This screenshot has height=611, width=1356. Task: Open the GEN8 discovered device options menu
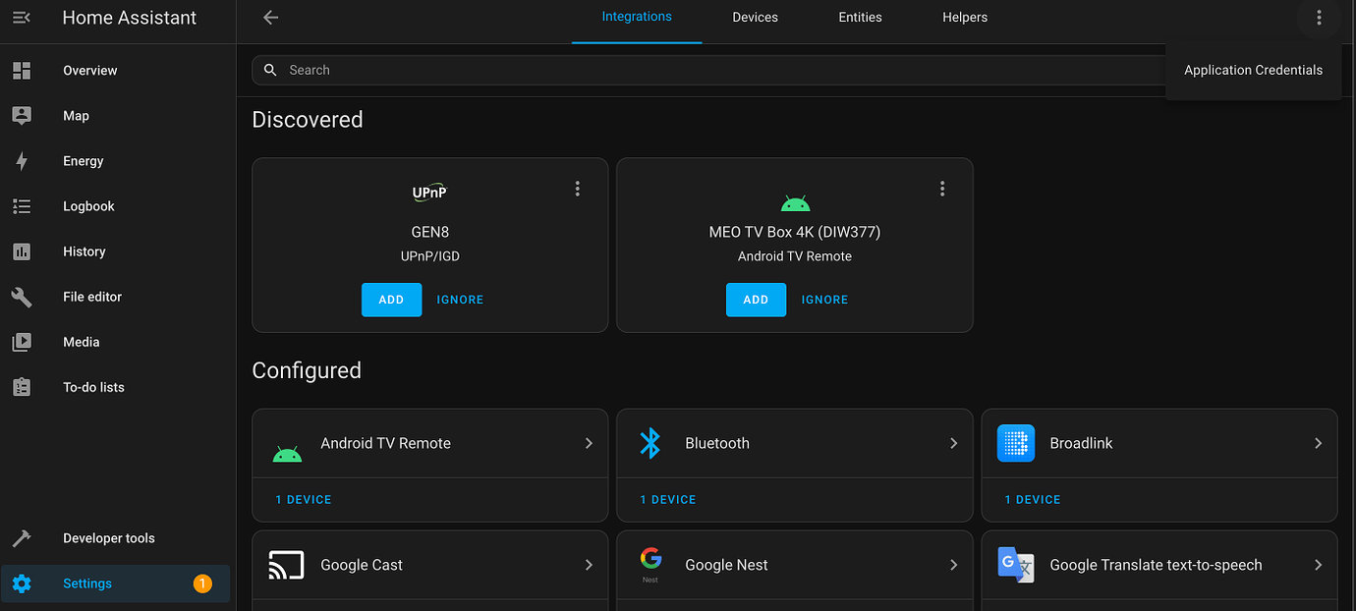pos(577,188)
